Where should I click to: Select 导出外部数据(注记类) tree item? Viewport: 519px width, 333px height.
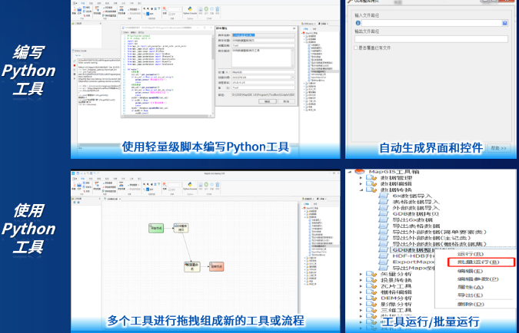point(431,238)
